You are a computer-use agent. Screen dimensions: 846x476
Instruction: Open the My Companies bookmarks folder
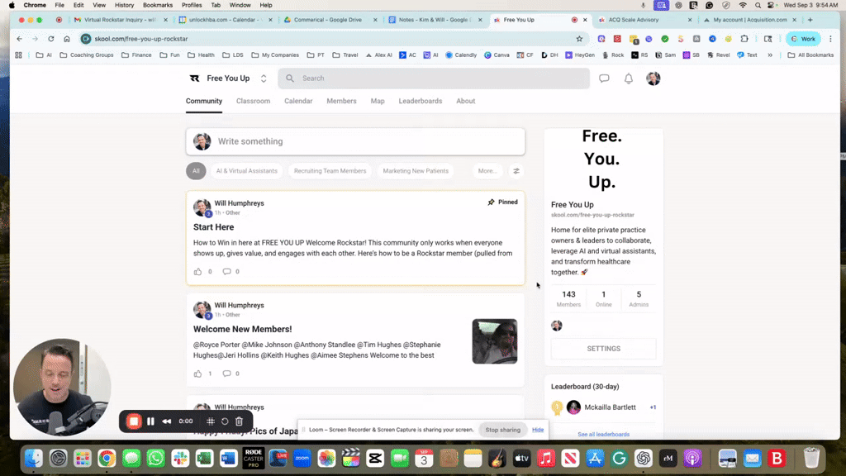tap(274, 55)
